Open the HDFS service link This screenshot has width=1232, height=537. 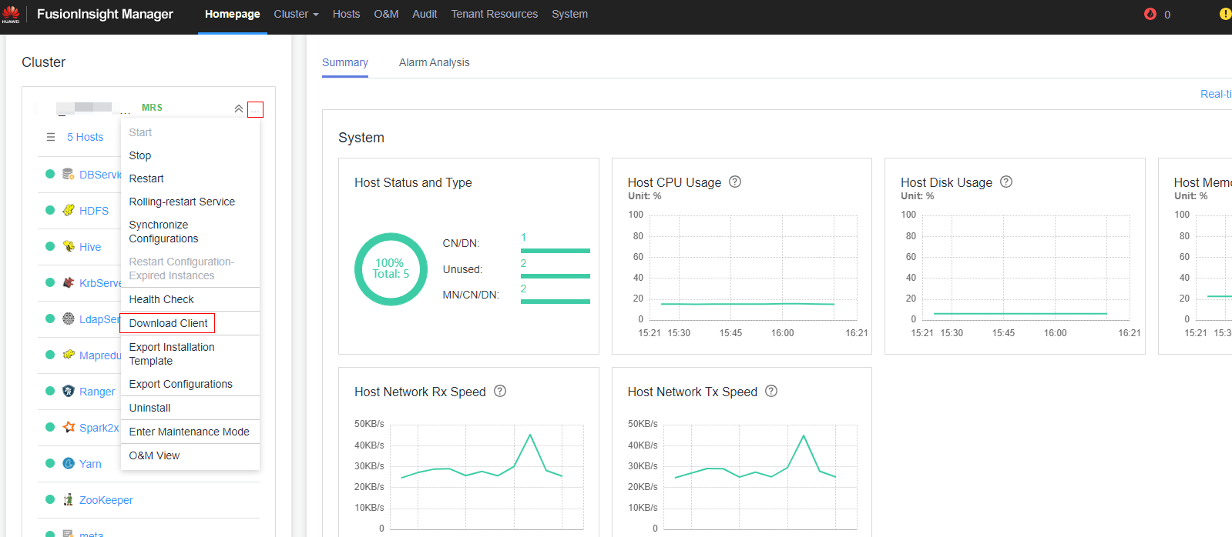(94, 211)
